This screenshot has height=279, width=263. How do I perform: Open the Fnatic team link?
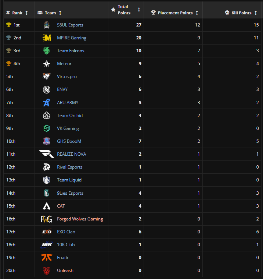point(63,258)
